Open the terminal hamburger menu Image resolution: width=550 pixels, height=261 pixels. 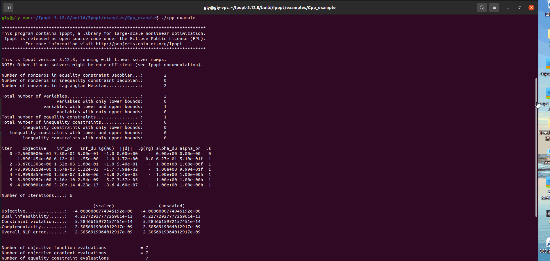tap(494, 8)
